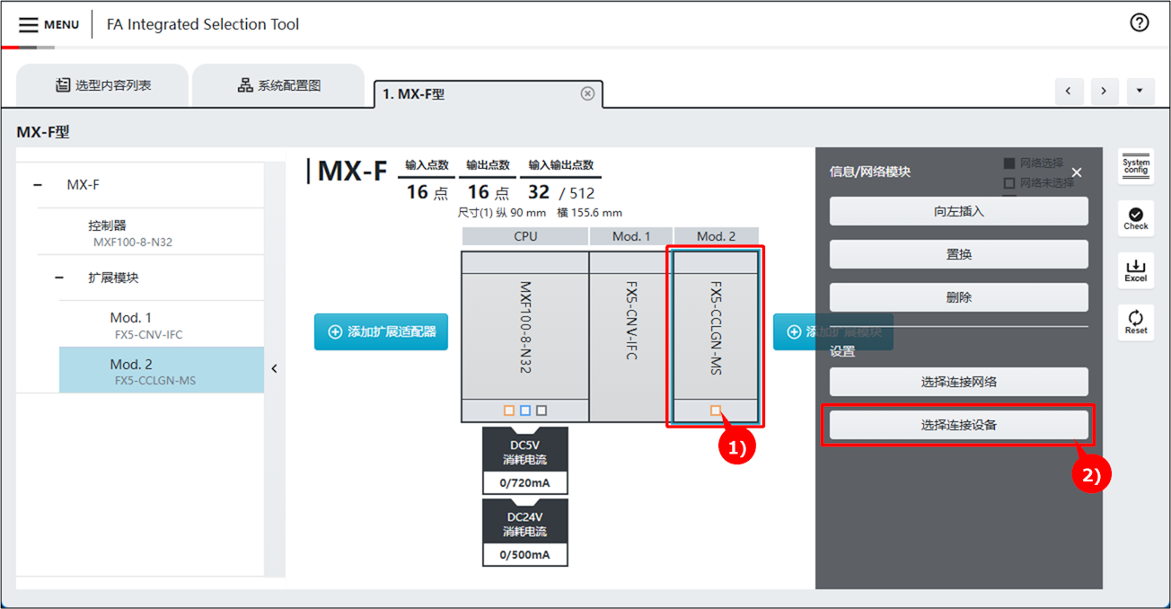The image size is (1171, 609).
Task: Collapse the 扩展模块 tree node
Action: tap(59, 278)
